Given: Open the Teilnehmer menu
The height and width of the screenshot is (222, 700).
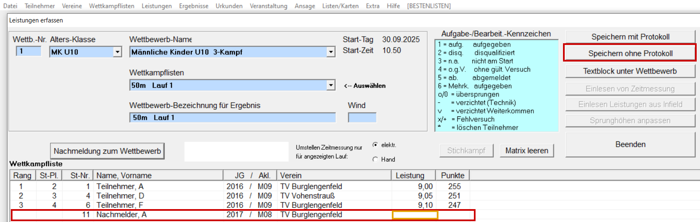Looking at the screenshot, I should tap(40, 6).
